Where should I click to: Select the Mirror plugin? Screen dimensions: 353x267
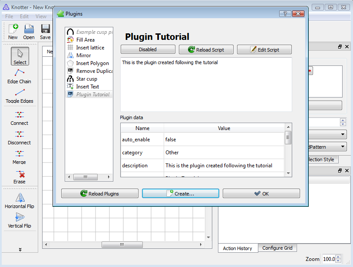pyautogui.click(x=89, y=55)
